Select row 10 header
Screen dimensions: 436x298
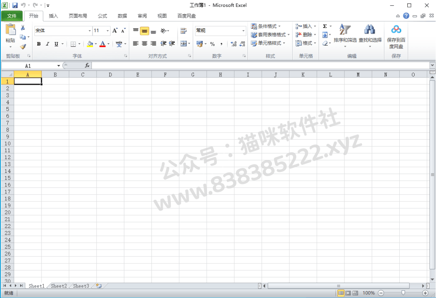point(8,144)
